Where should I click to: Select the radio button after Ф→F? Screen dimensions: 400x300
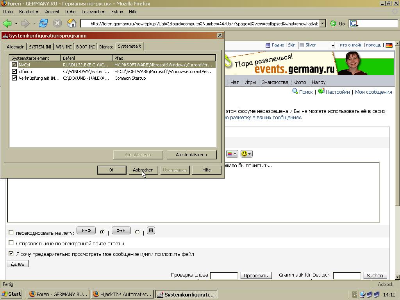[137, 232]
